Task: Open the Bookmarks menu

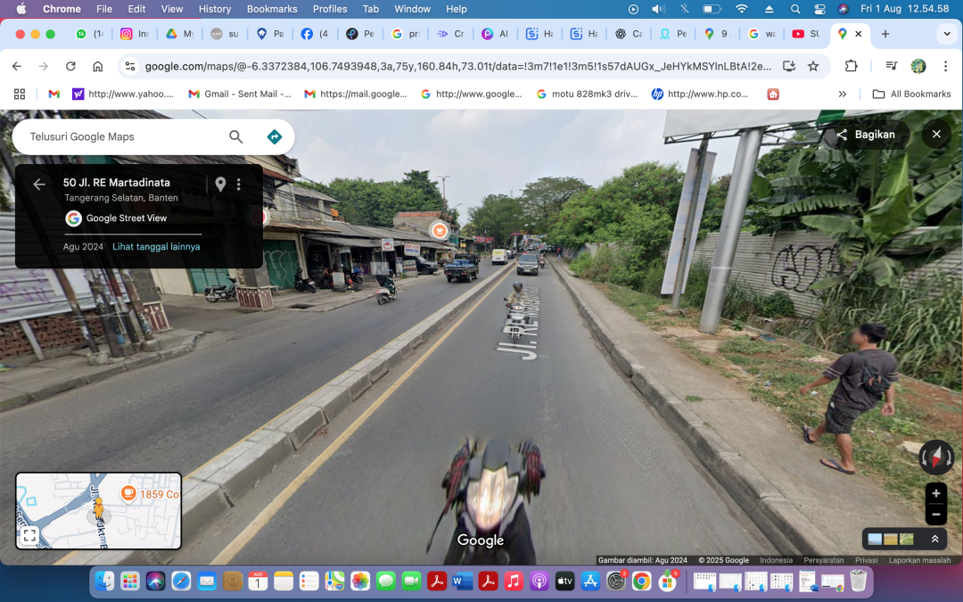Action: (271, 9)
